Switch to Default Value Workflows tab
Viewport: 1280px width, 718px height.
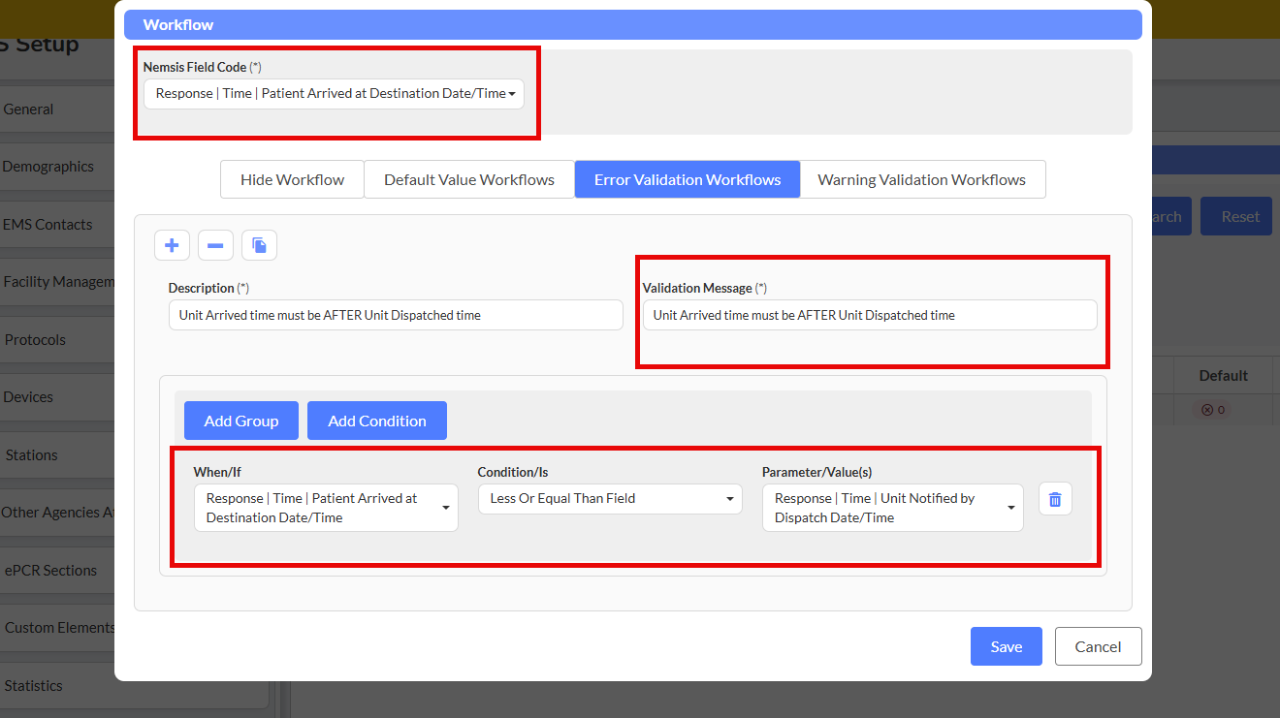(469, 179)
